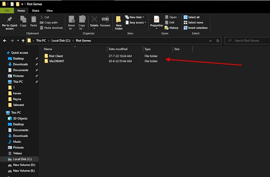Open pinned Desktop under Quick access
The height and width of the screenshot is (177, 270).
click(19, 59)
